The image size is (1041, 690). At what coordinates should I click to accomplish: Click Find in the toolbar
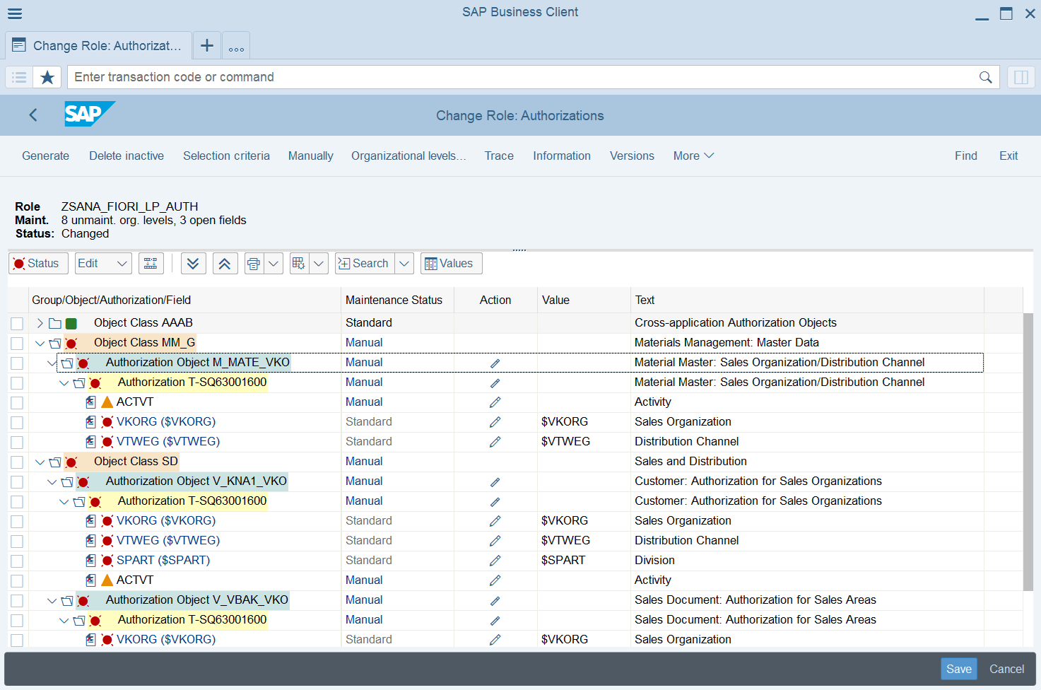coord(966,156)
